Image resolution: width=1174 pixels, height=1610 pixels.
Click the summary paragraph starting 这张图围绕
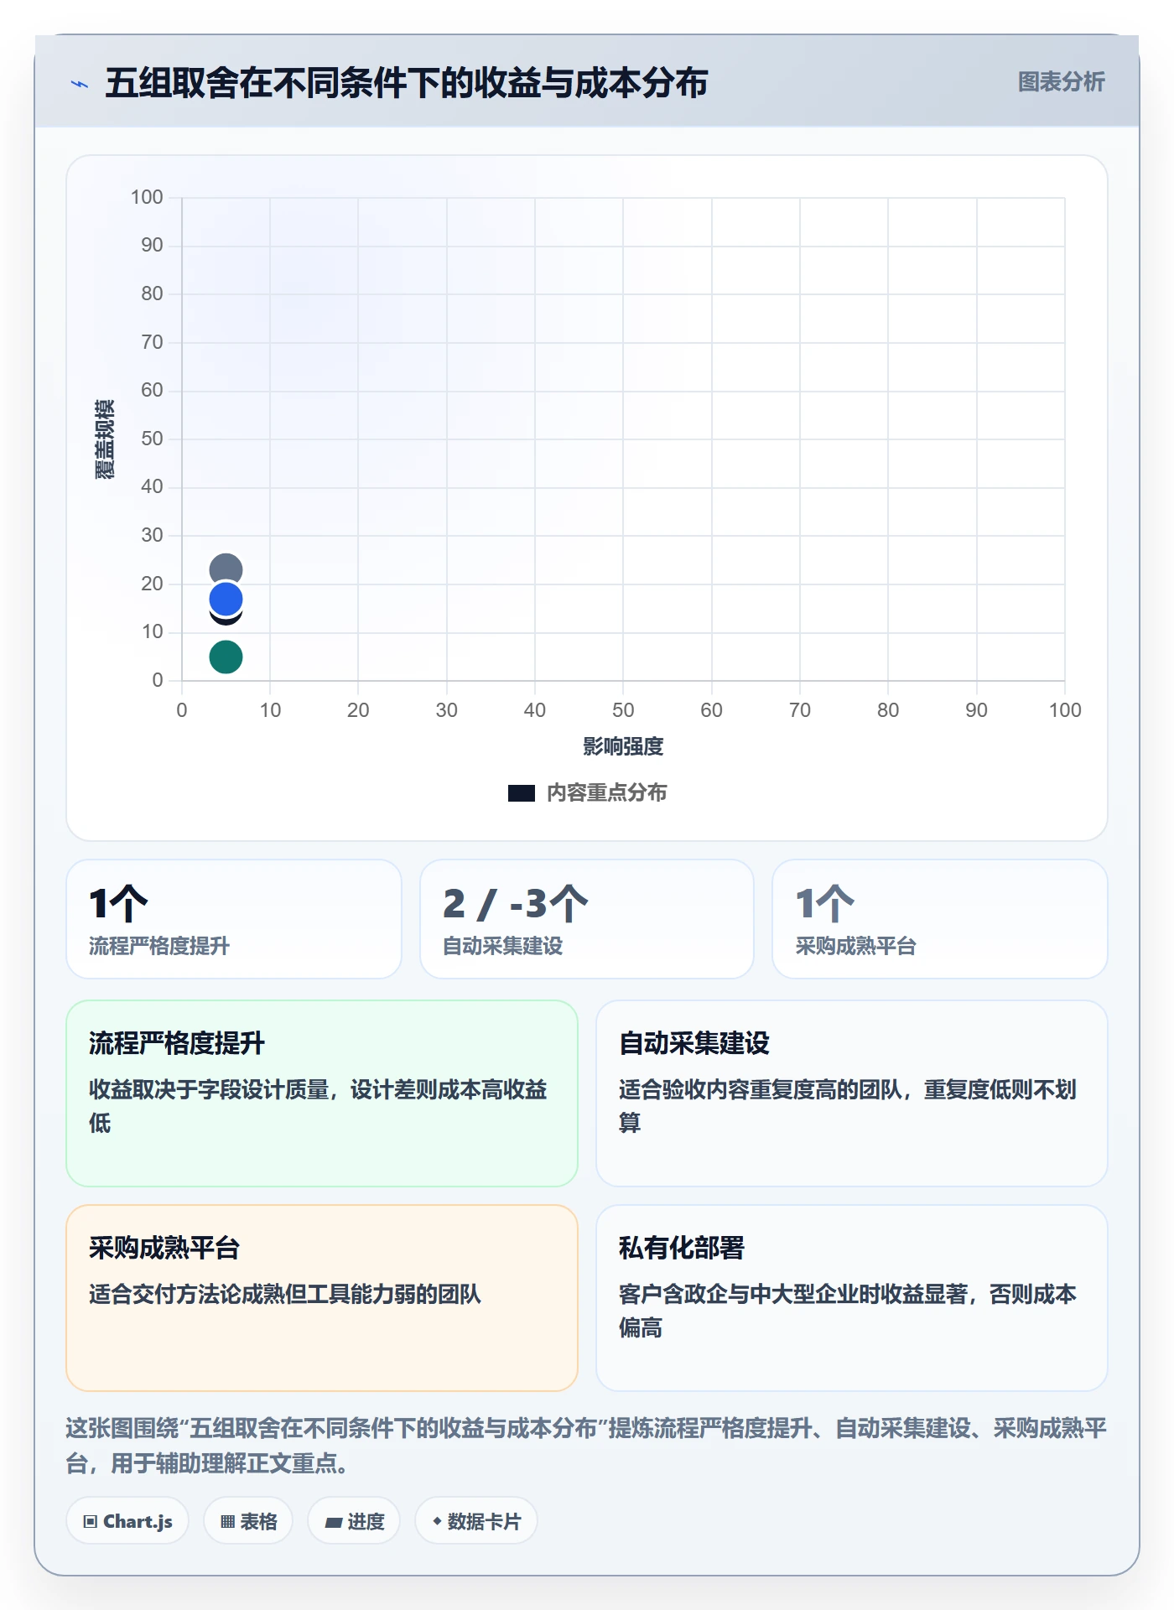pyautogui.click(x=586, y=1446)
